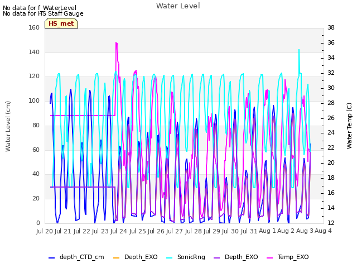Toggle the Temp_EXO legend entry
Viewport: 357px width, 268px height.
(x=288, y=257)
